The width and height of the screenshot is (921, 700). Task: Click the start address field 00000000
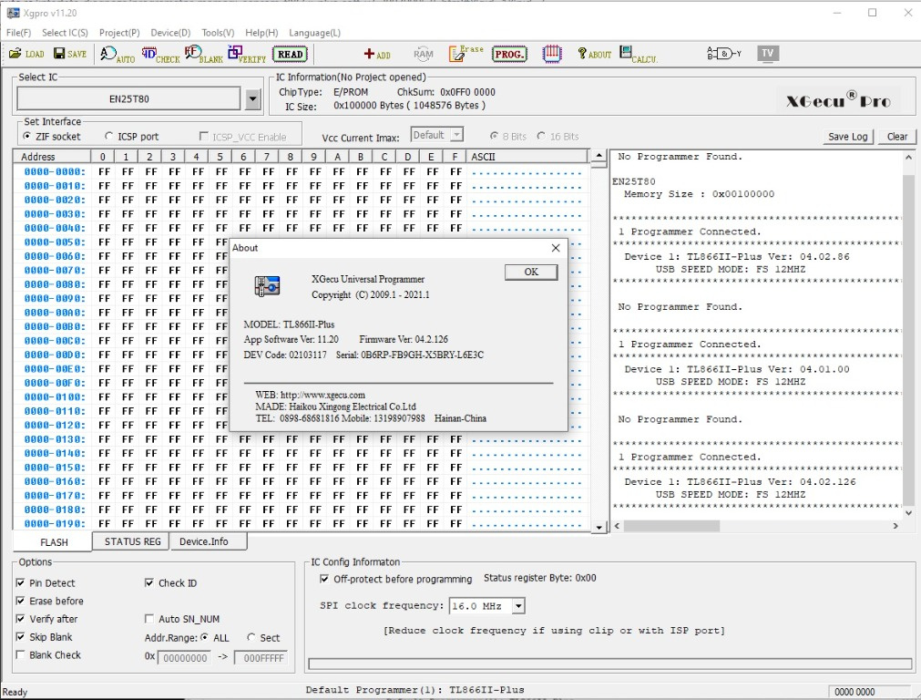tap(184, 658)
